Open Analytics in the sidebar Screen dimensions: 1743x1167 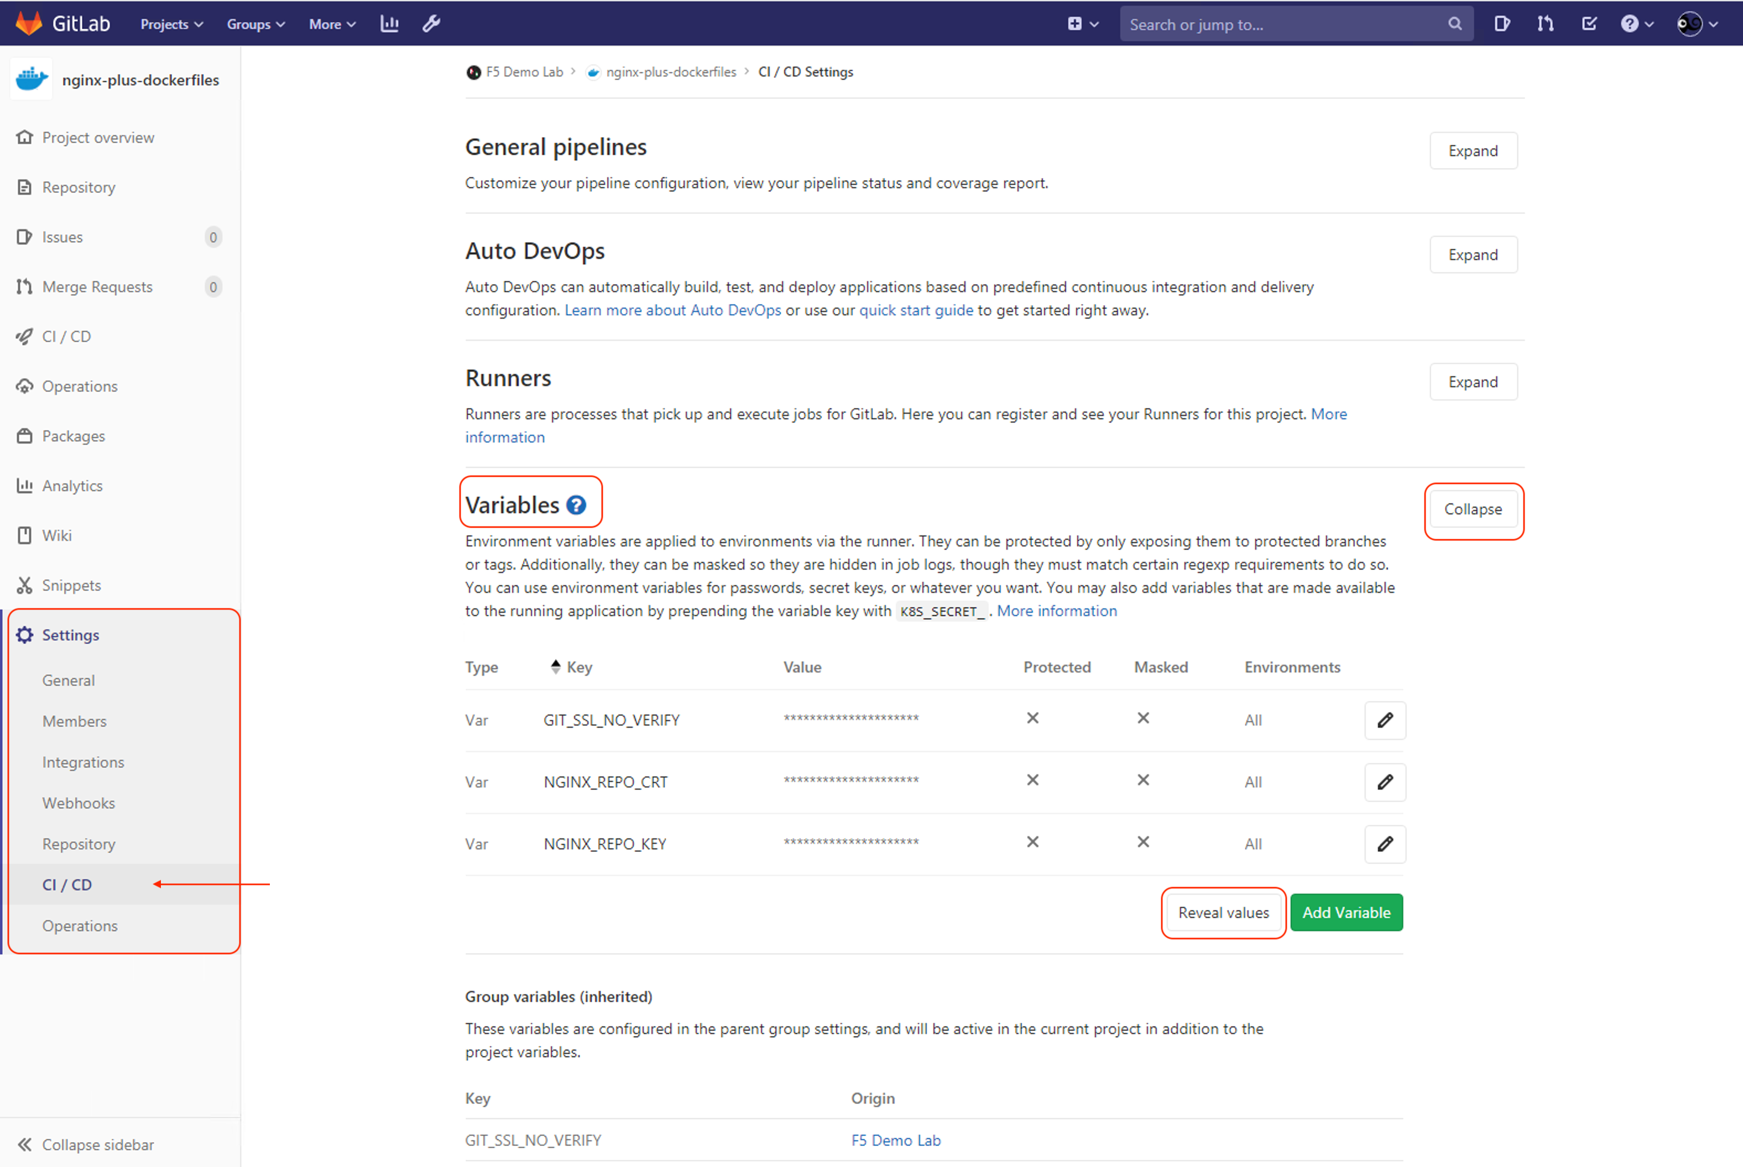pos(72,485)
